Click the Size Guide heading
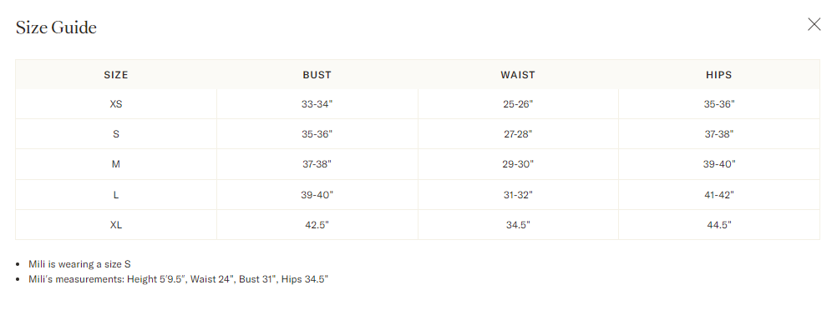 click(56, 27)
